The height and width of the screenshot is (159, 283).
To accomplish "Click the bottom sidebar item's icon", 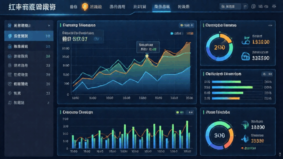I will coord(10,103).
